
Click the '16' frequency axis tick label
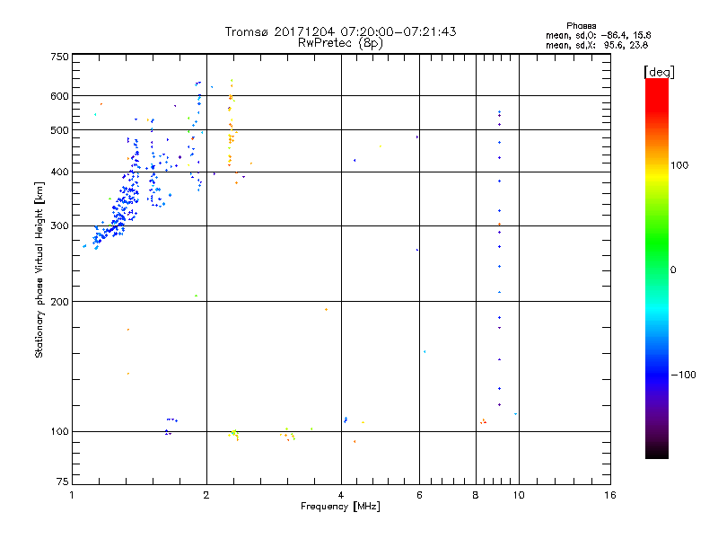(610, 495)
